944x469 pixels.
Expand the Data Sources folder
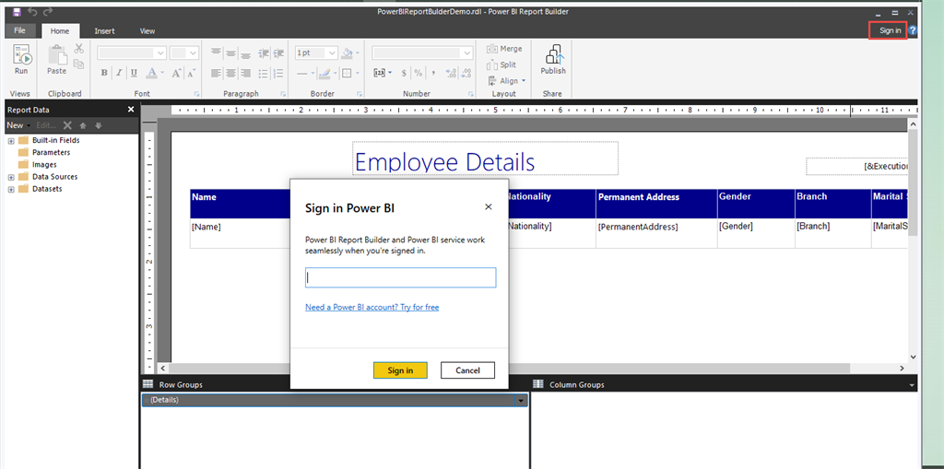[11, 177]
